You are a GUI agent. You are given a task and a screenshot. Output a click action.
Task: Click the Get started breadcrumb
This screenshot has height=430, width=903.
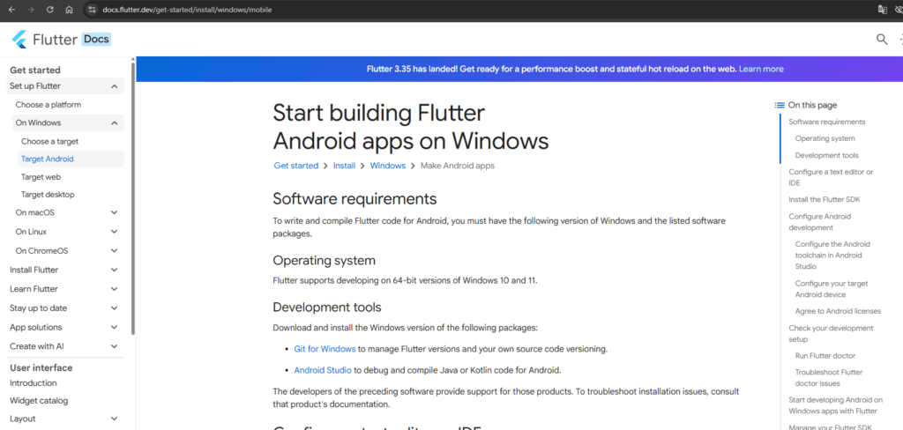(x=296, y=166)
